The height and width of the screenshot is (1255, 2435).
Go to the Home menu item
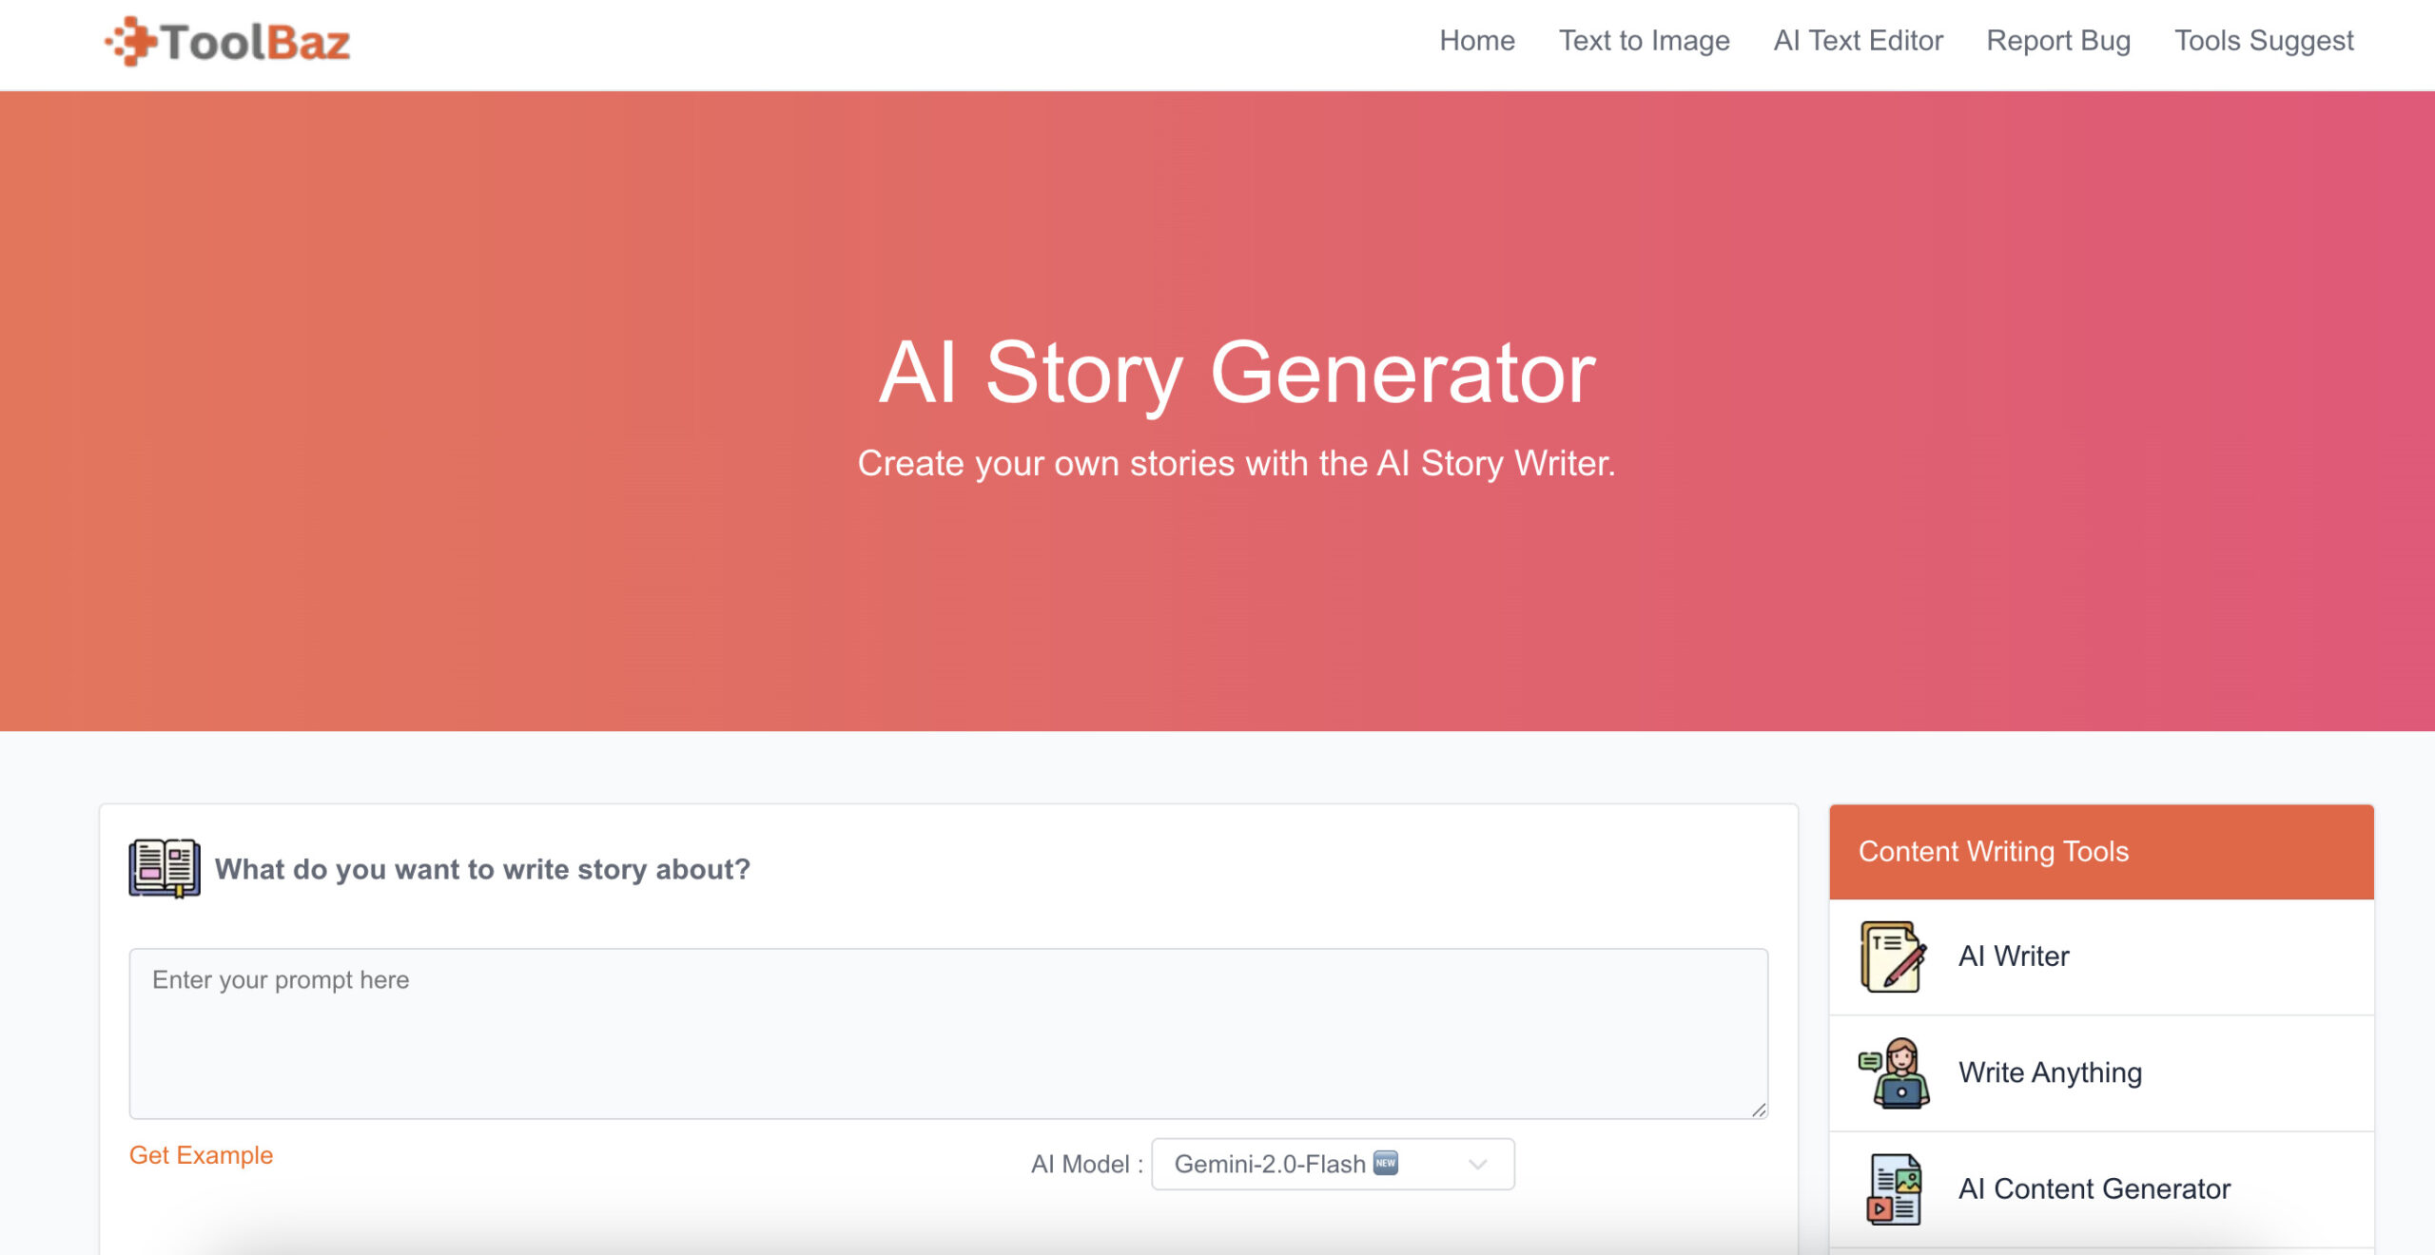point(1476,41)
